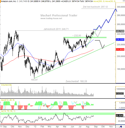Select the red RSI oversold zone band
Image resolution: width=125 pixels, height=128 pixels.
(58, 124)
